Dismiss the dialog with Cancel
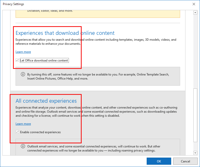Screen dimensions: 200x167 click(185, 161)
